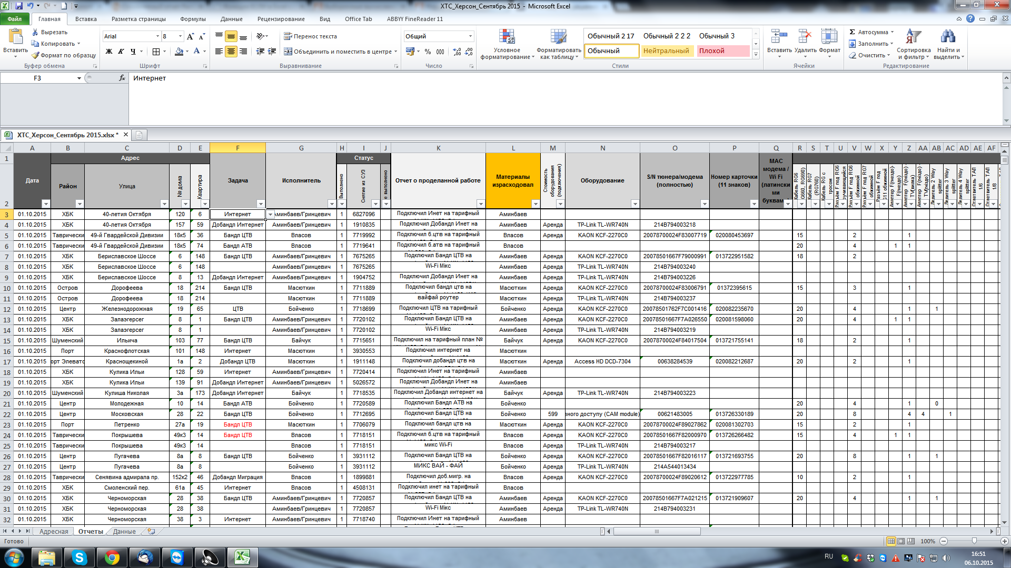1011x568 pixels.
Task: Switch to the Рецензирование ribbon tab
Action: (281, 19)
